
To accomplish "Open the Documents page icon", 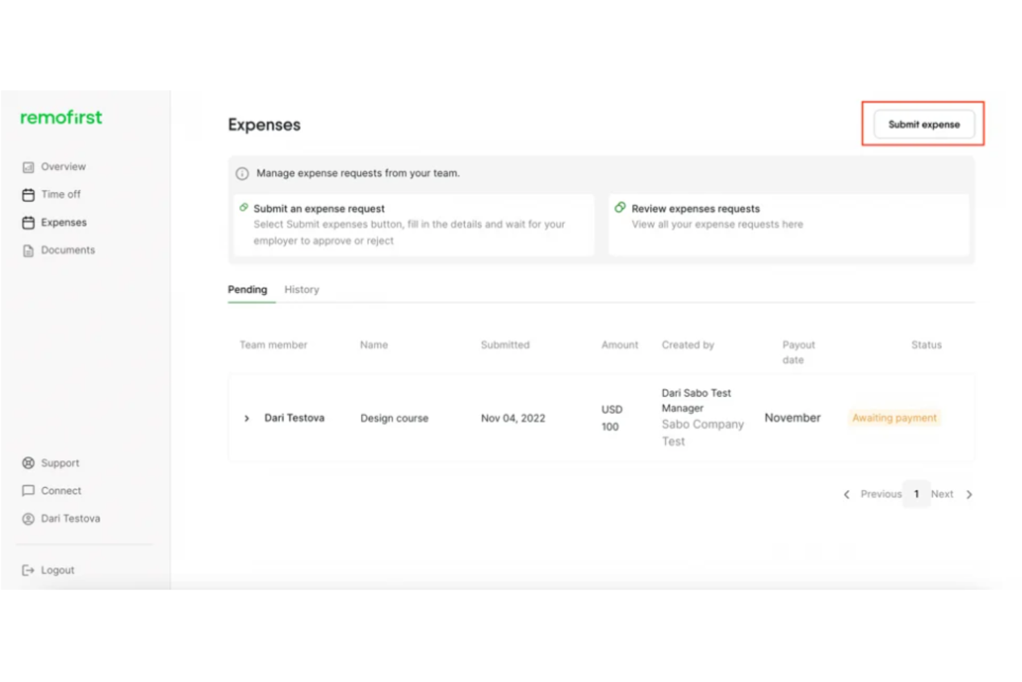I will pos(28,250).
